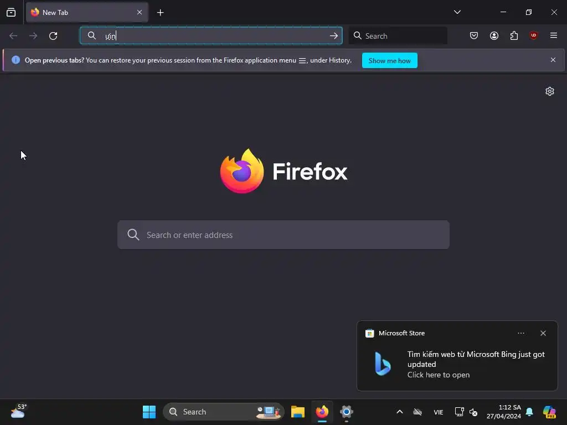Click the OneDrive cloud tray icon
This screenshot has width=567, height=425.
[x=417, y=412]
